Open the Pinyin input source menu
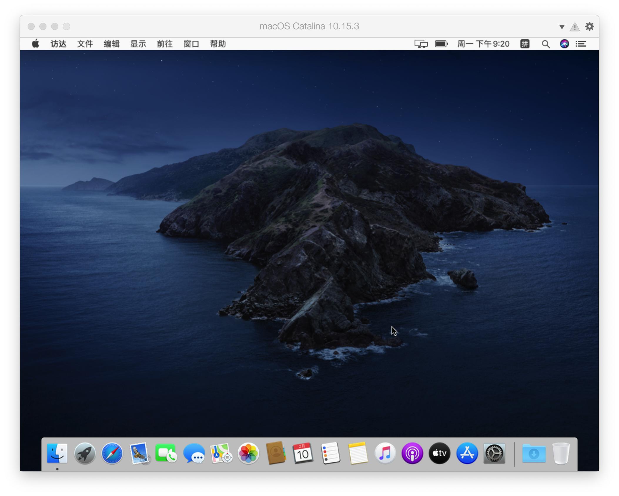Screen dimensions: 619x496 (x=525, y=44)
